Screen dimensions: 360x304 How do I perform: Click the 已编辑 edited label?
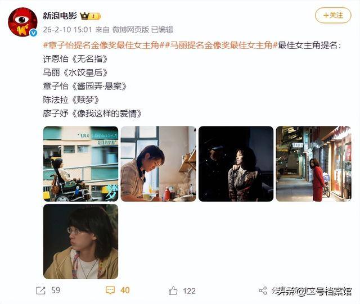(162, 30)
